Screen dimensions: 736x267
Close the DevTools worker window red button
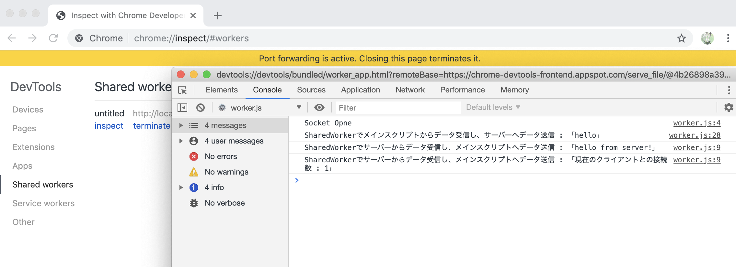click(181, 75)
